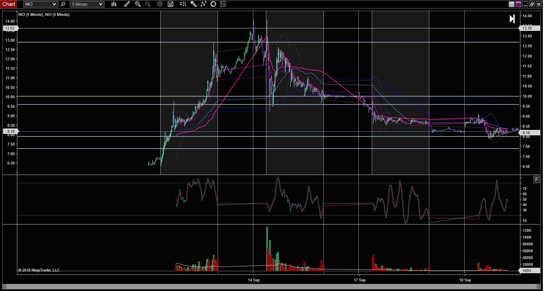The width and height of the screenshot is (543, 291).
Task: Close the chart window
Action: [538, 4]
